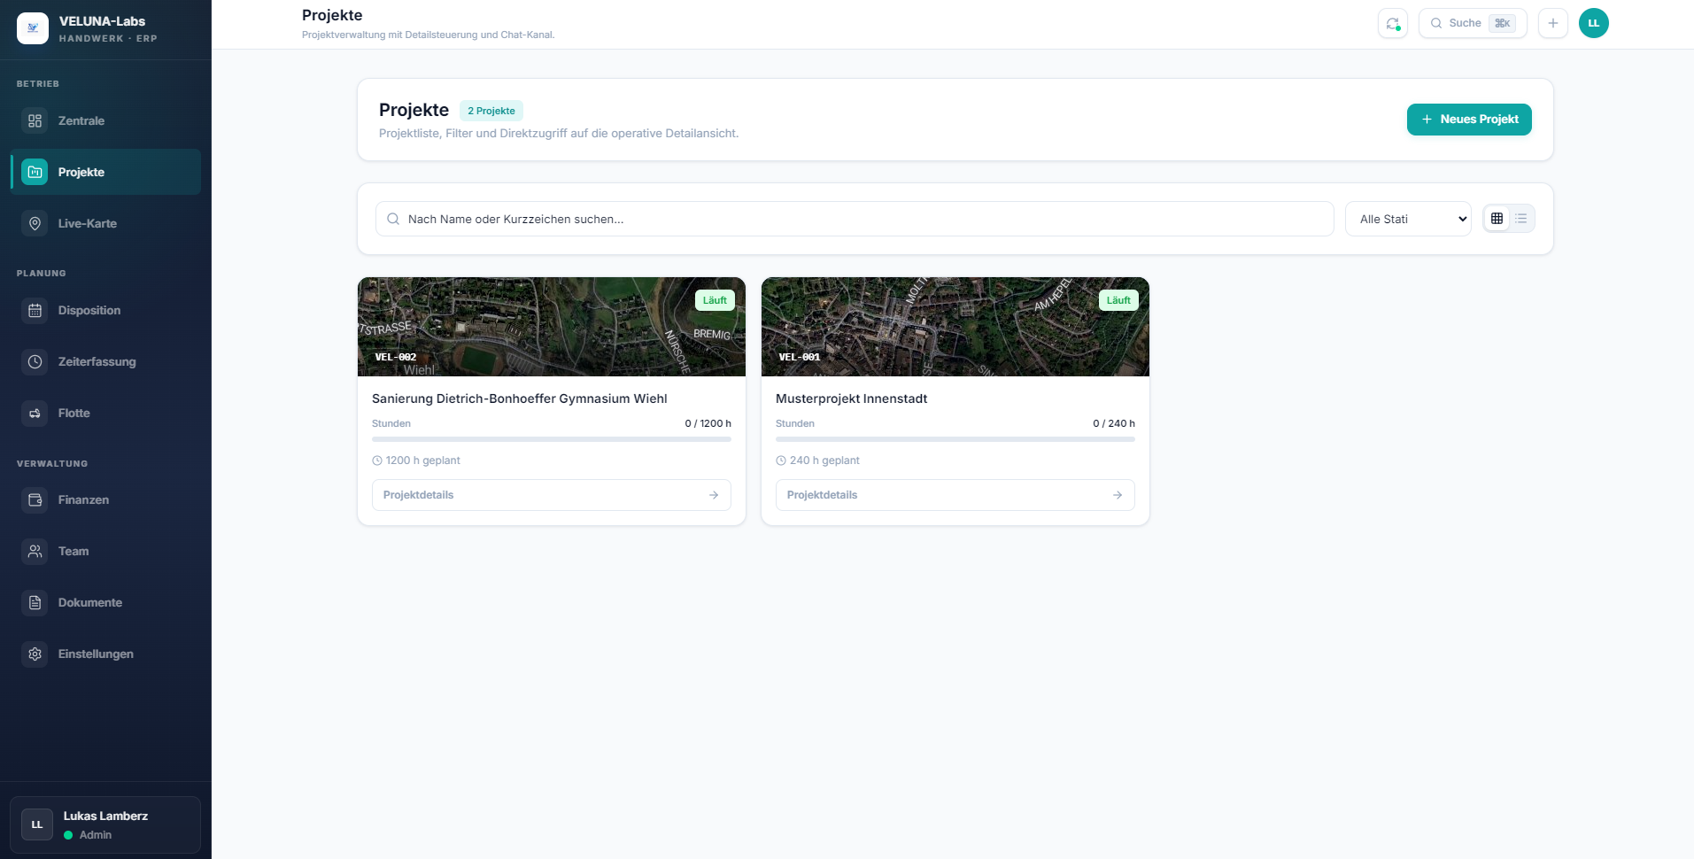Switch to list view layout
Screen dimensions: 1694x859
click(1520, 219)
